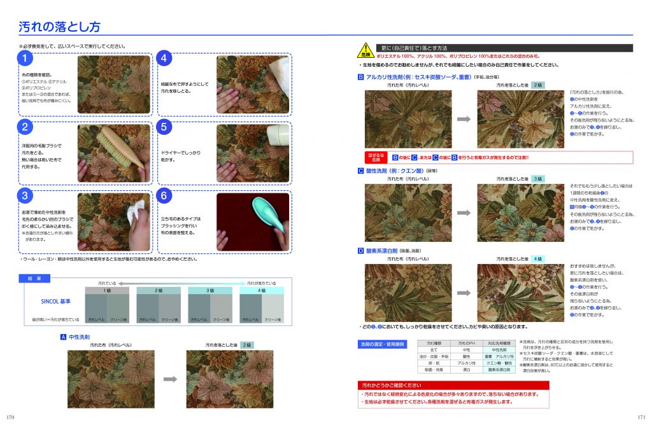Click the step 4 number badge
This screenshot has height=427, width=652.
point(164,59)
